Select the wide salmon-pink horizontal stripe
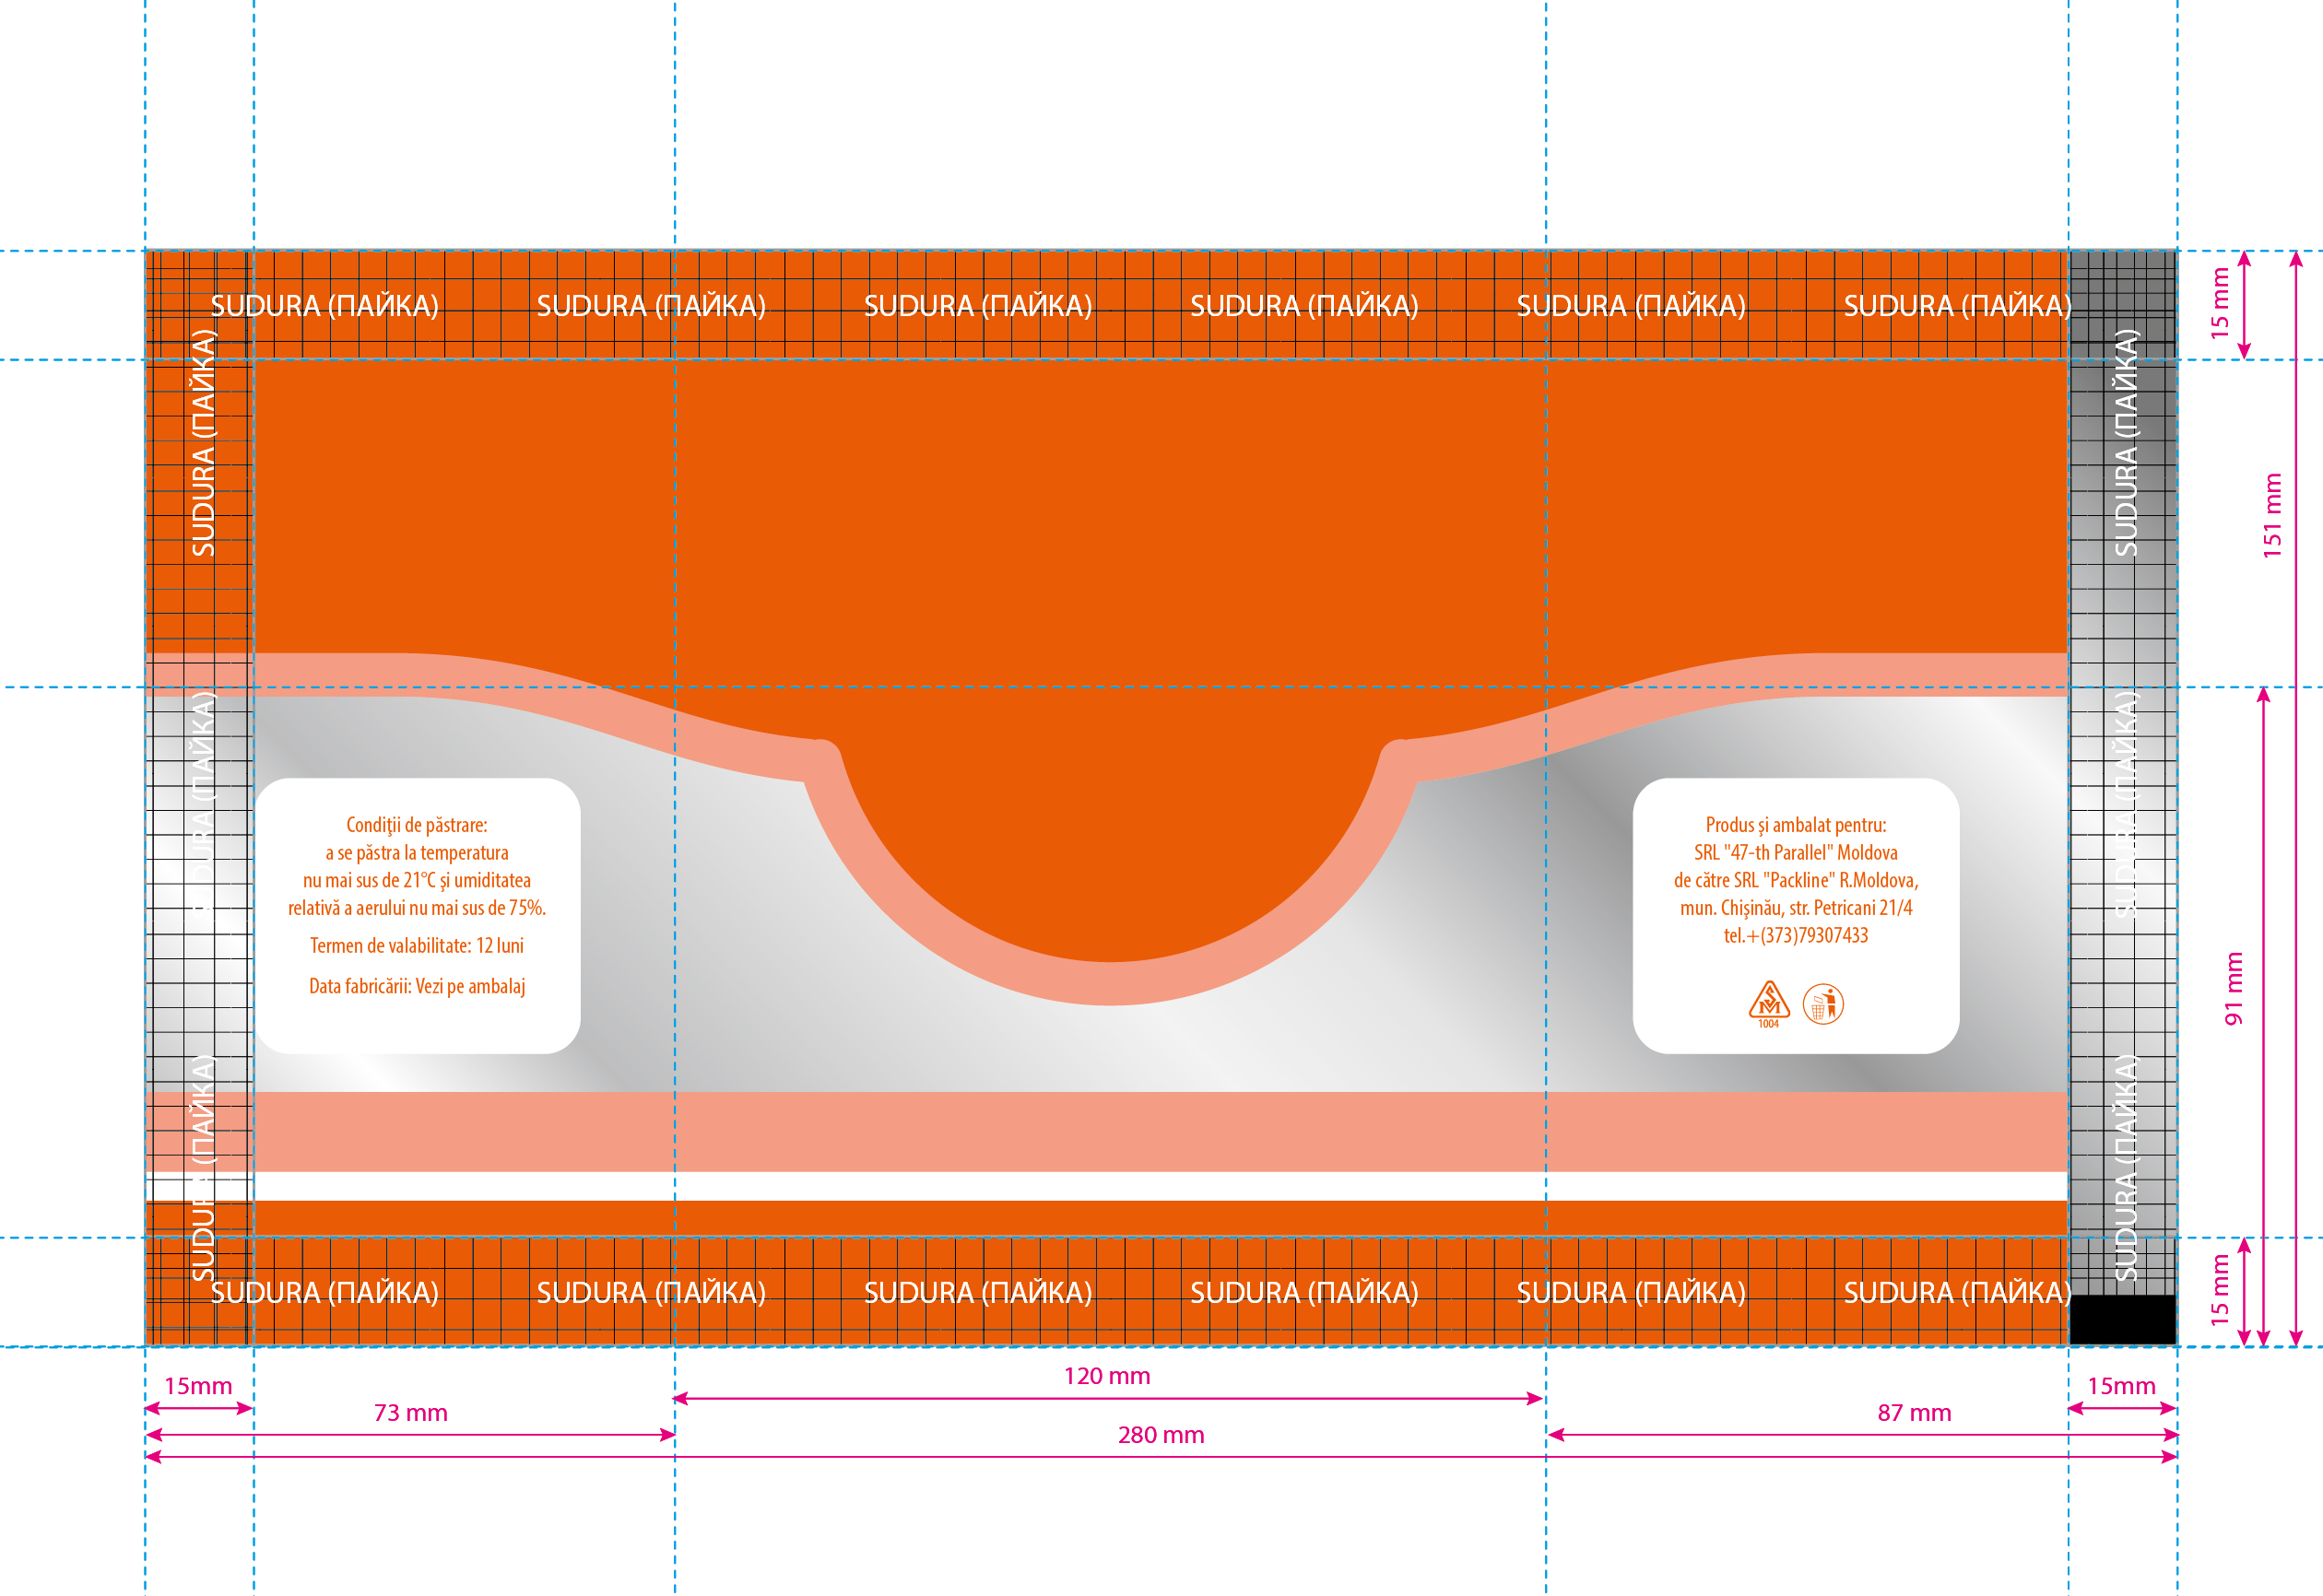 (x=1106, y=1132)
